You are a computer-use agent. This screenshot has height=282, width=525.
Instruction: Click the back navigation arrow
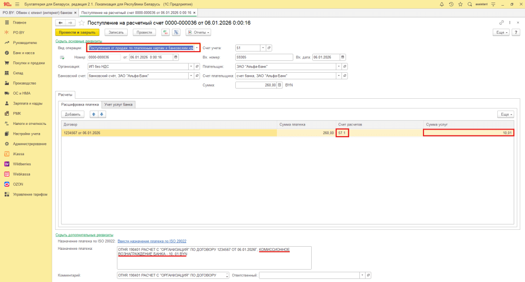click(60, 23)
